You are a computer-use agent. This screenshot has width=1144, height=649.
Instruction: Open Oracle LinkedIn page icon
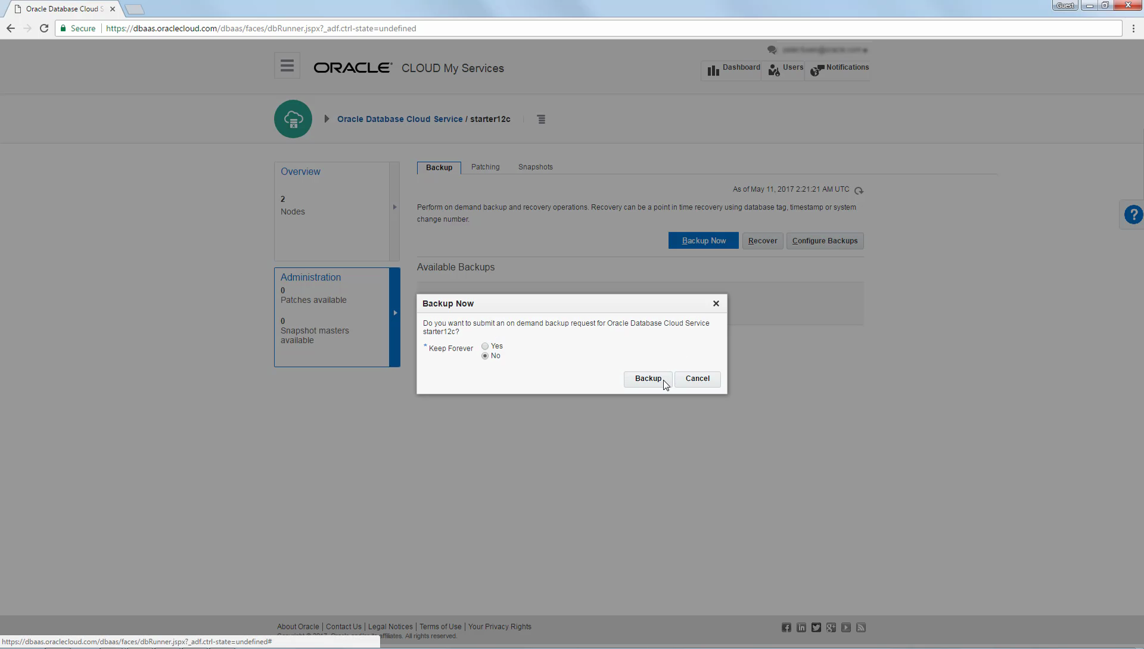tap(801, 628)
